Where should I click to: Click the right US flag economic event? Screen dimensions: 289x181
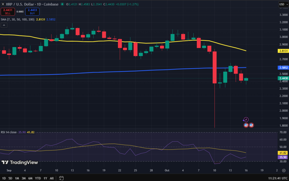(251, 125)
